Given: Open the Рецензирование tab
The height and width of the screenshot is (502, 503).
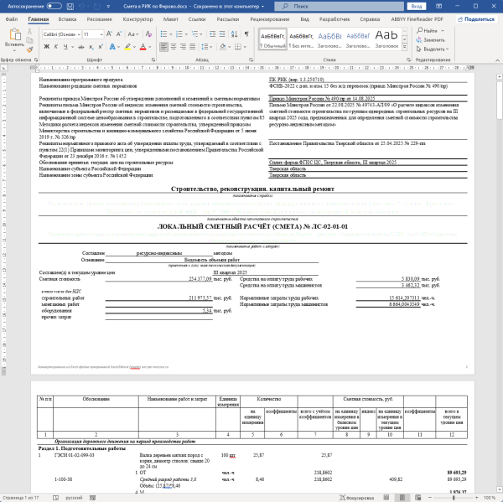Looking at the screenshot, I should tap(269, 19).
